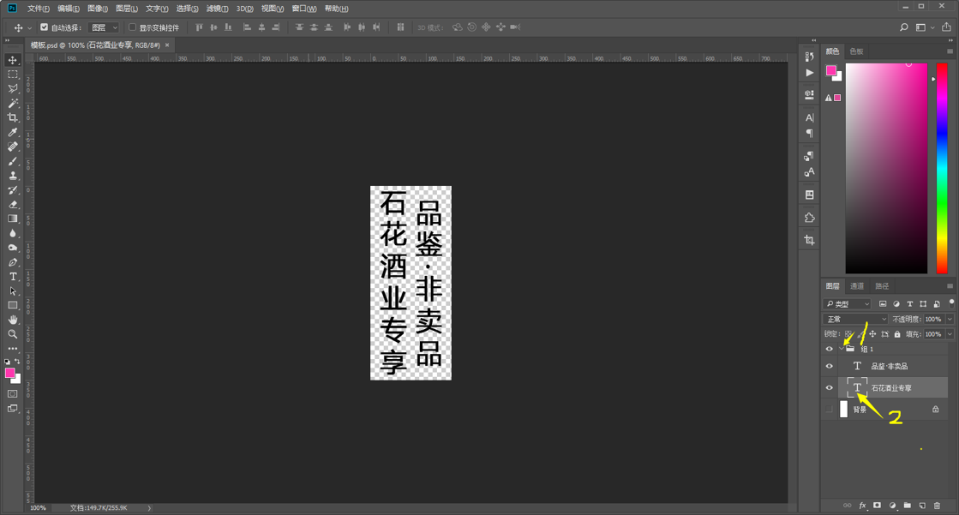Select the Path Selection arrow tool
Viewport: 959px width, 515px height.
13,291
